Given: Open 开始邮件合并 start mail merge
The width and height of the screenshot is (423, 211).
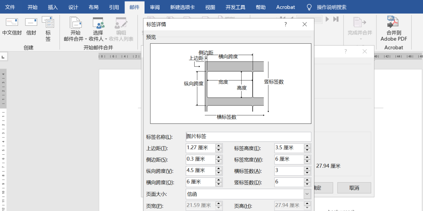Looking at the screenshot, I should [x=75, y=23].
